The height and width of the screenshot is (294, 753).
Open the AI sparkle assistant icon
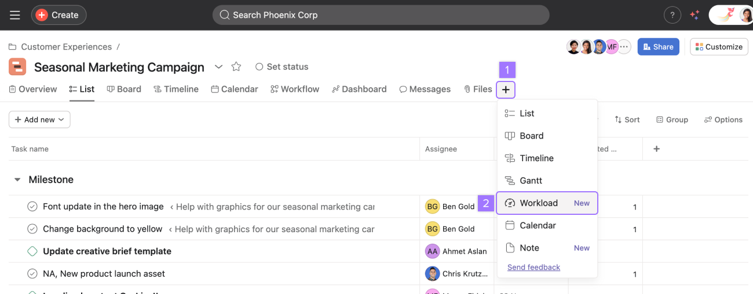[x=694, y=15]
